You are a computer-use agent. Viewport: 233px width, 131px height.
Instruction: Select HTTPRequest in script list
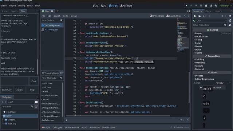[52, 29]
